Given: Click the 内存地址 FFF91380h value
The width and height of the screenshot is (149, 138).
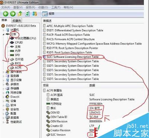Looking at the screenshot, I should (x=96, y=104).
